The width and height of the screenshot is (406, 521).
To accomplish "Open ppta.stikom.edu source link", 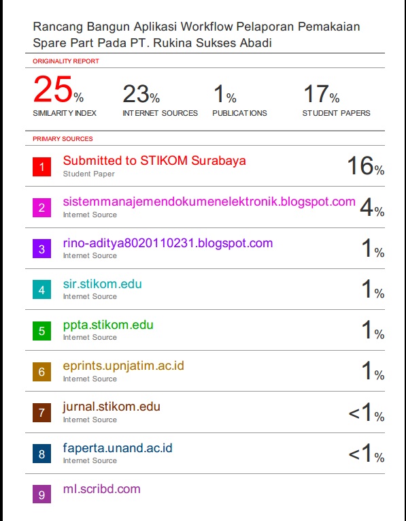I will point(108,326).
